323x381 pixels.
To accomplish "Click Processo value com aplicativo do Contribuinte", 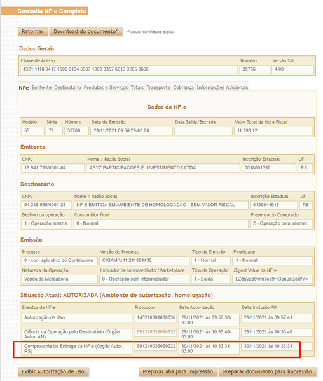I will click(60, 261).
